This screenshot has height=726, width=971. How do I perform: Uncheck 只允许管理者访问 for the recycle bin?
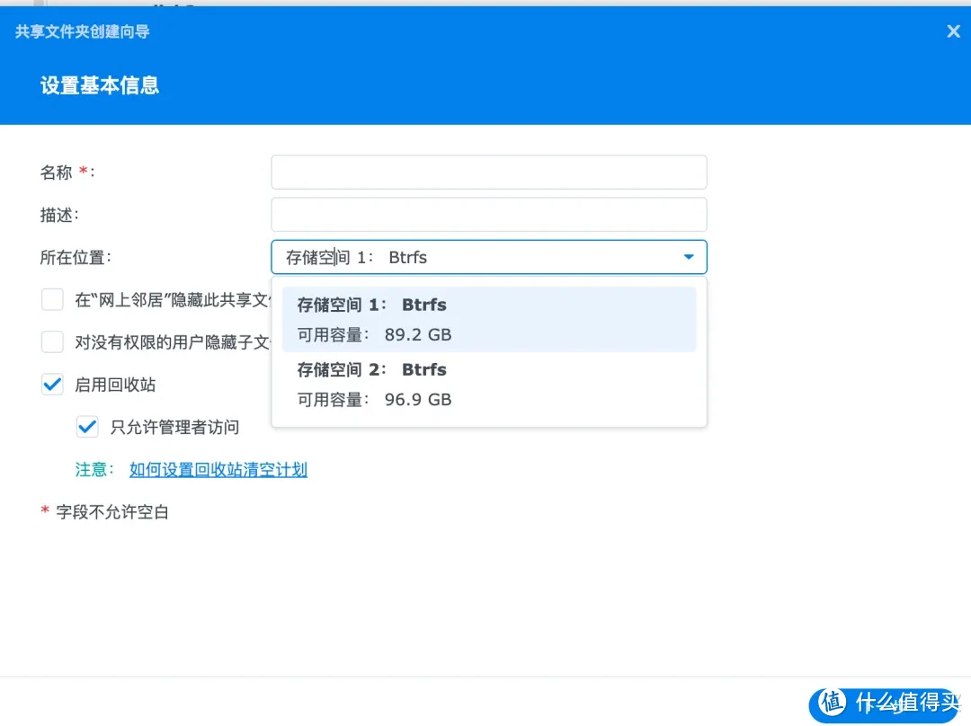[87, 427]
